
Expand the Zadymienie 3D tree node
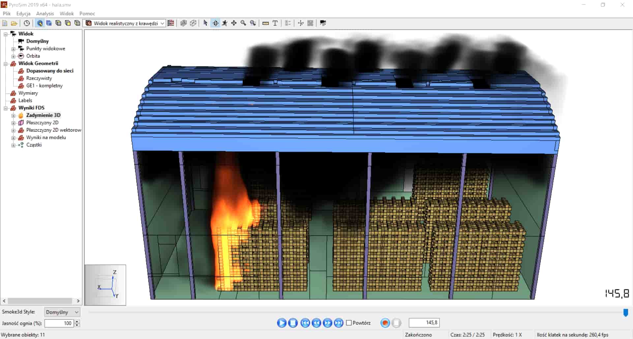point(14,115)
